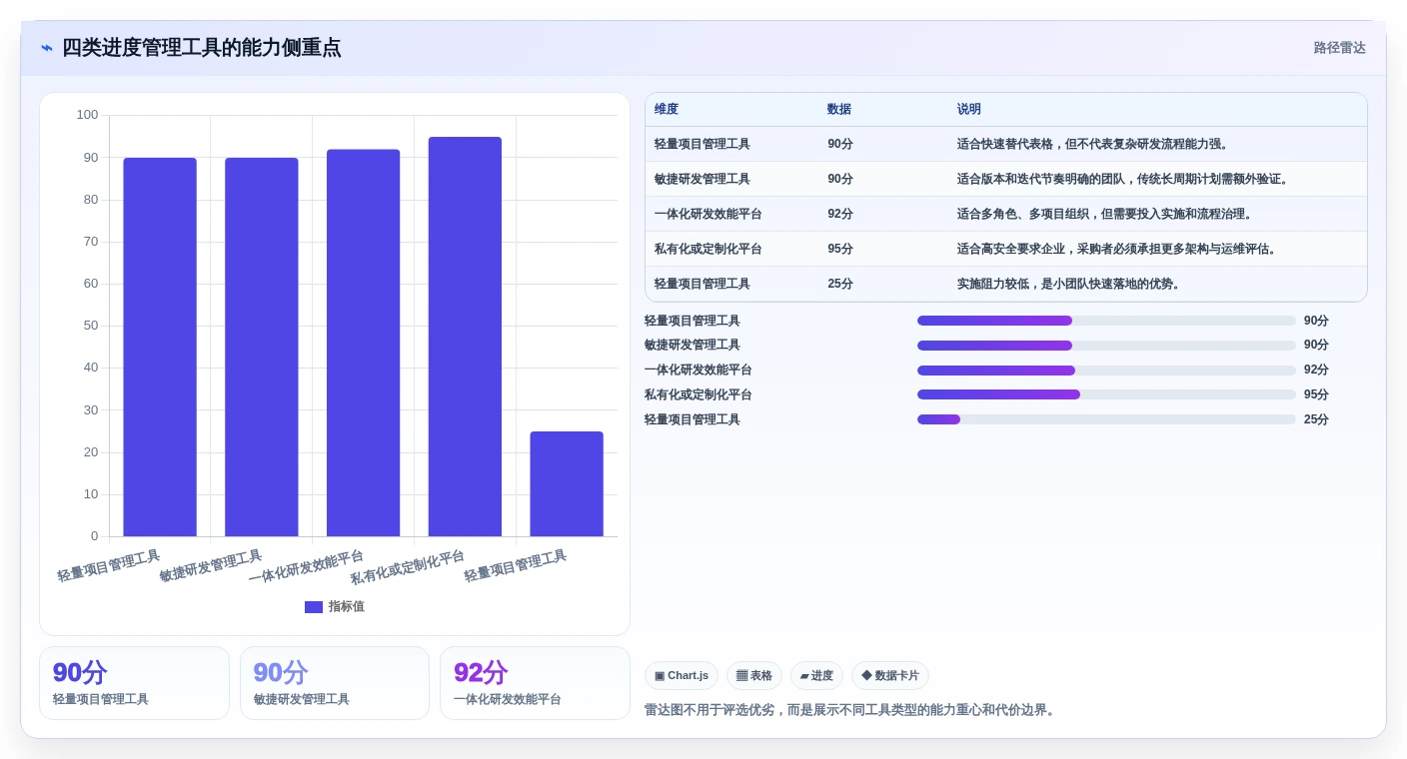Select the 表格 chip
This screenshot has height=759, width=1407.
tap(754, 676)
